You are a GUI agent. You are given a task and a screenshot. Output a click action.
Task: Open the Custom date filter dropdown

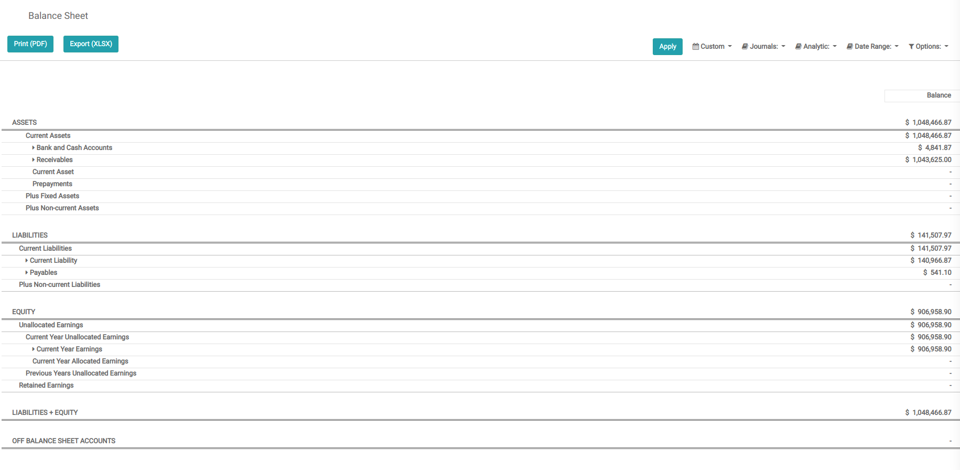[713, 47]
